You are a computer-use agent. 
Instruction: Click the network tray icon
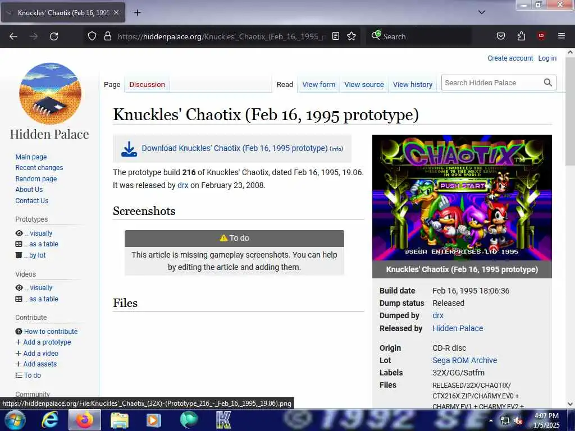coord(505,421)
